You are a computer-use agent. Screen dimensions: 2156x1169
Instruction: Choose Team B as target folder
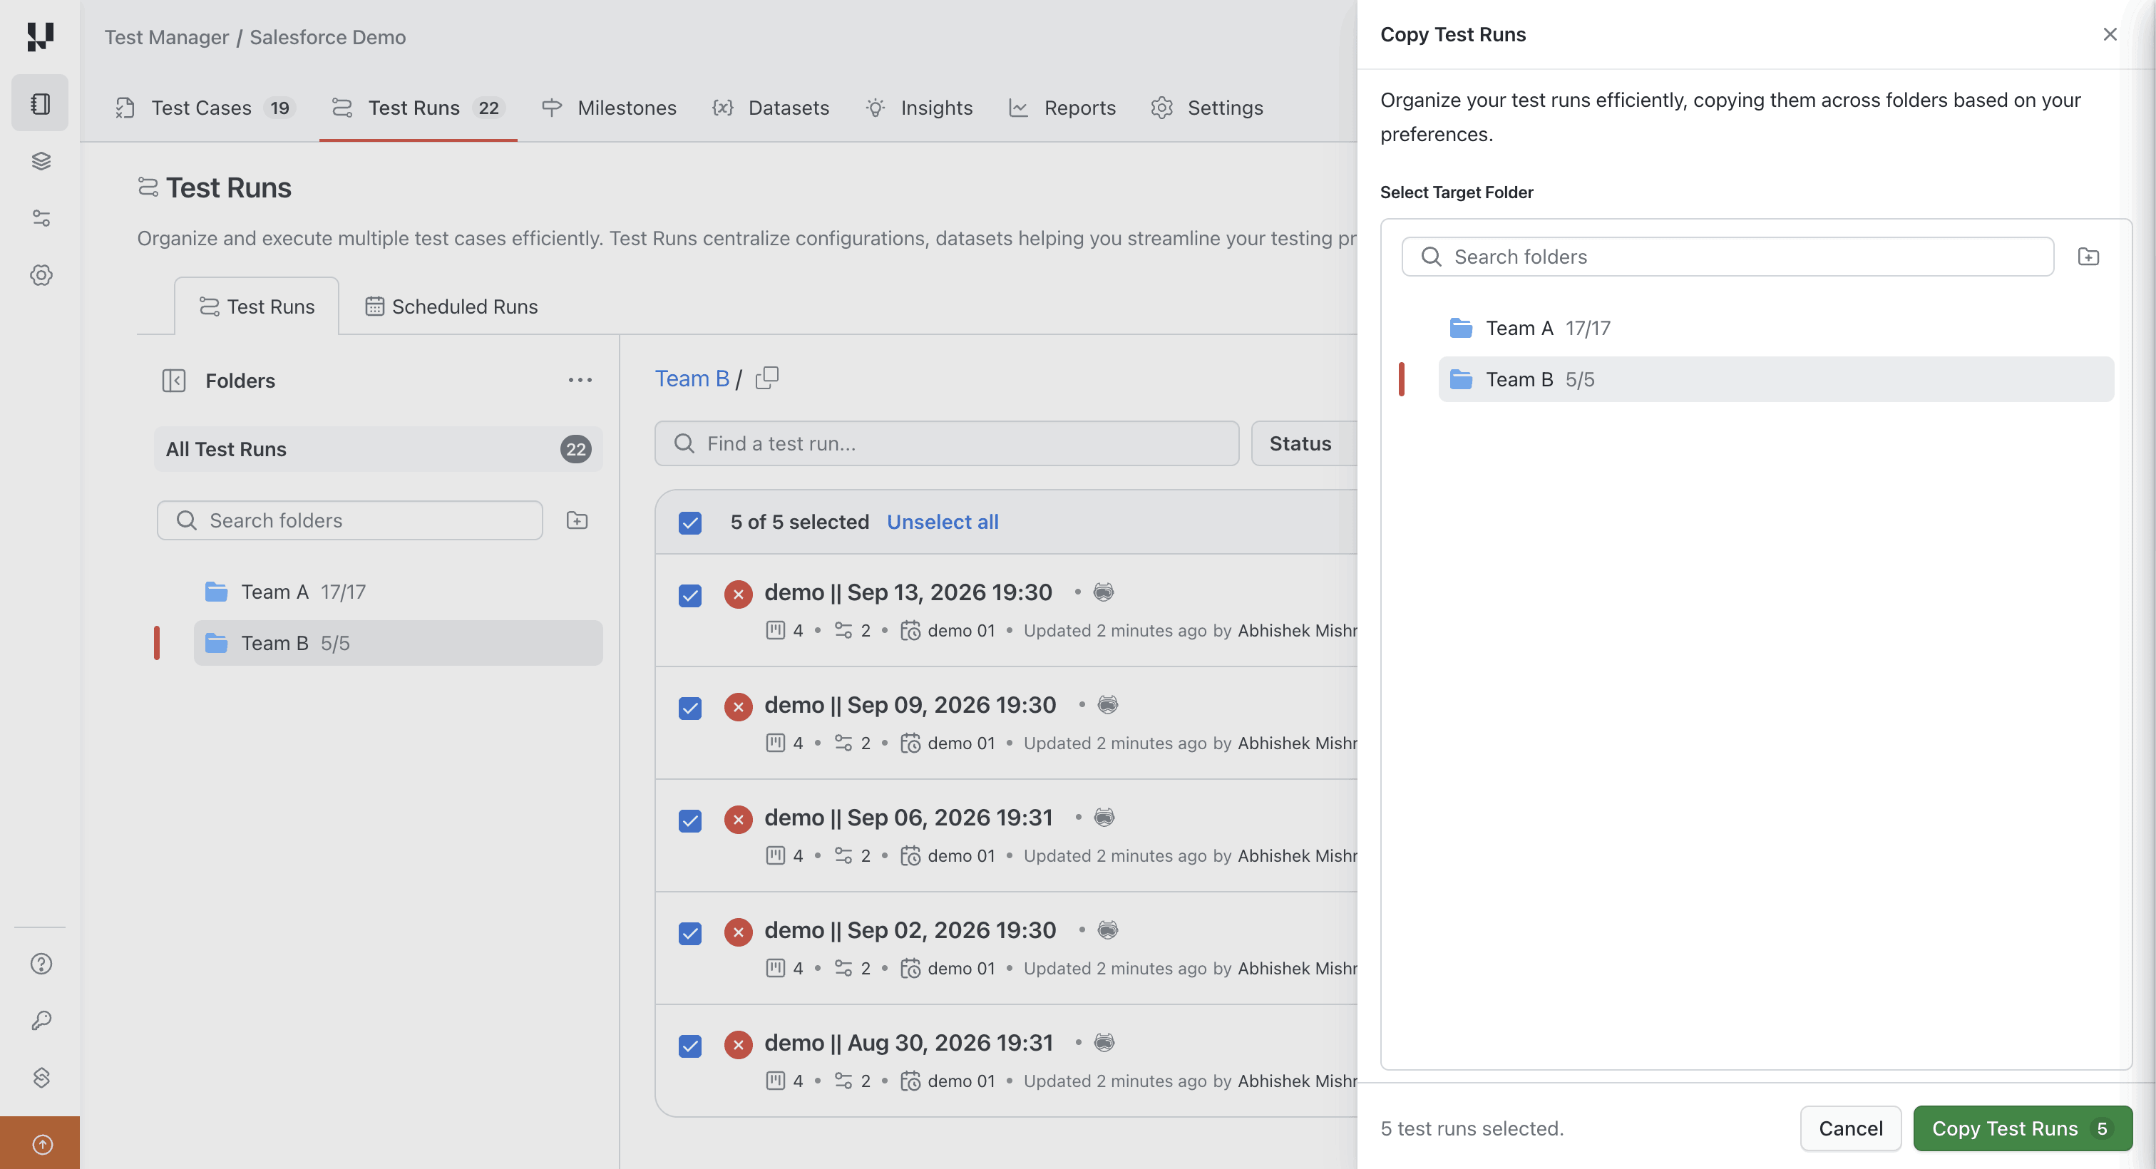1776,379
